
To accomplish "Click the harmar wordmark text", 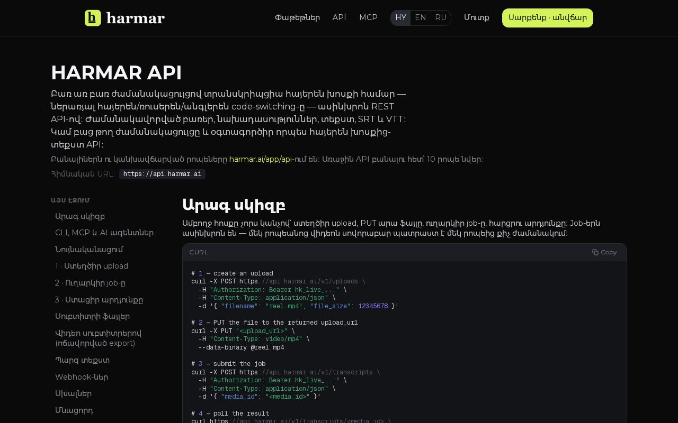I will 136,18.
